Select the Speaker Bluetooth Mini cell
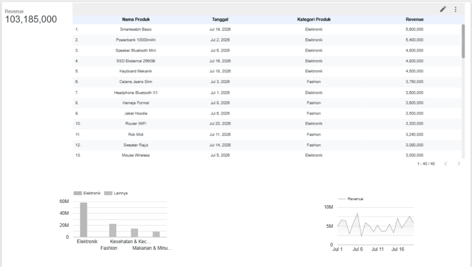Viewport: 472px width, 267px height. pos(136,50)
